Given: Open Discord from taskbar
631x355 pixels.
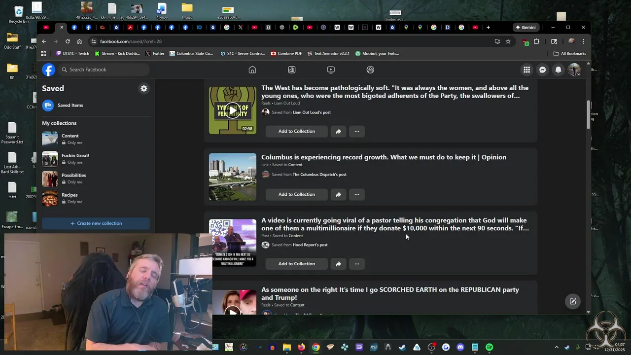Looking at the screenshot, I should (x=460, y=347).
